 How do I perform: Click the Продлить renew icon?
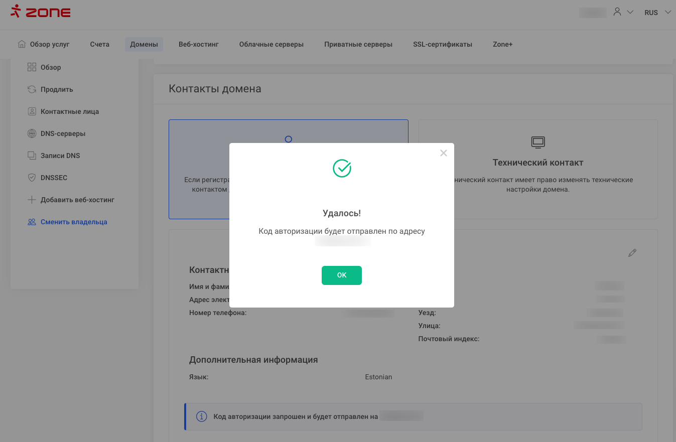(x=32, y=89)
